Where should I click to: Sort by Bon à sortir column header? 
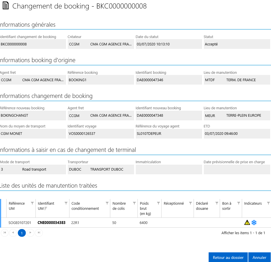[x=226, y=206]
